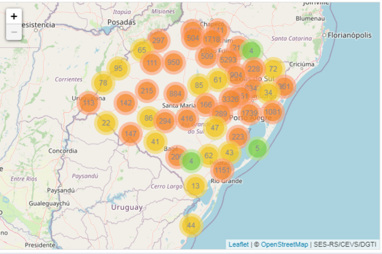This screenshot has width=382, height=254.
Task: Click the orange 1081 cluster marker
Action: [x=272, y=112]
